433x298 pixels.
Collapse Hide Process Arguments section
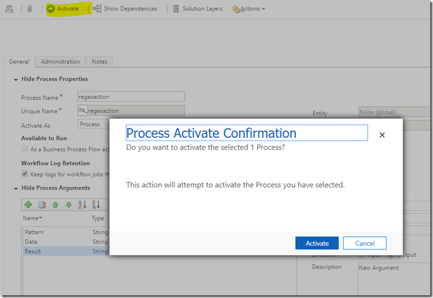(x=15, y=188)
